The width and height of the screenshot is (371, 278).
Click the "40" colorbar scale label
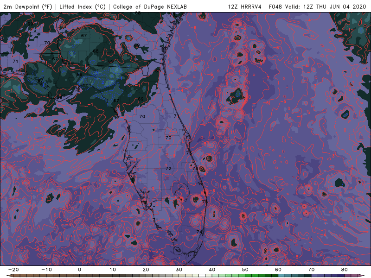(212, 270)
